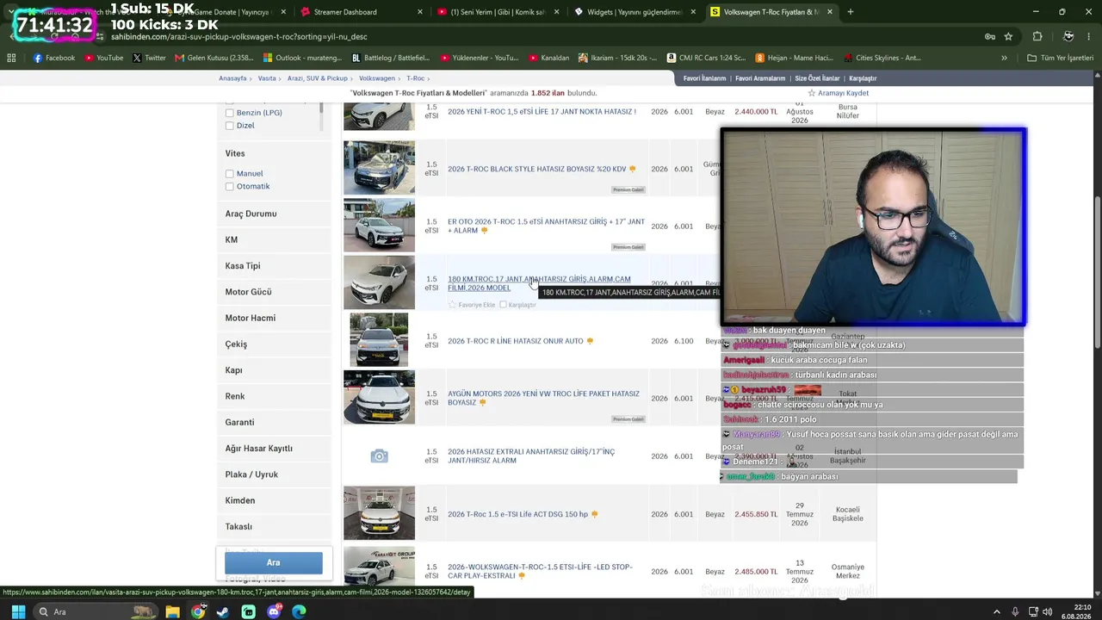Screen dimensions: 1102x620
Task: Expand the Motor Gücü filter
Action: coord(273,292)
